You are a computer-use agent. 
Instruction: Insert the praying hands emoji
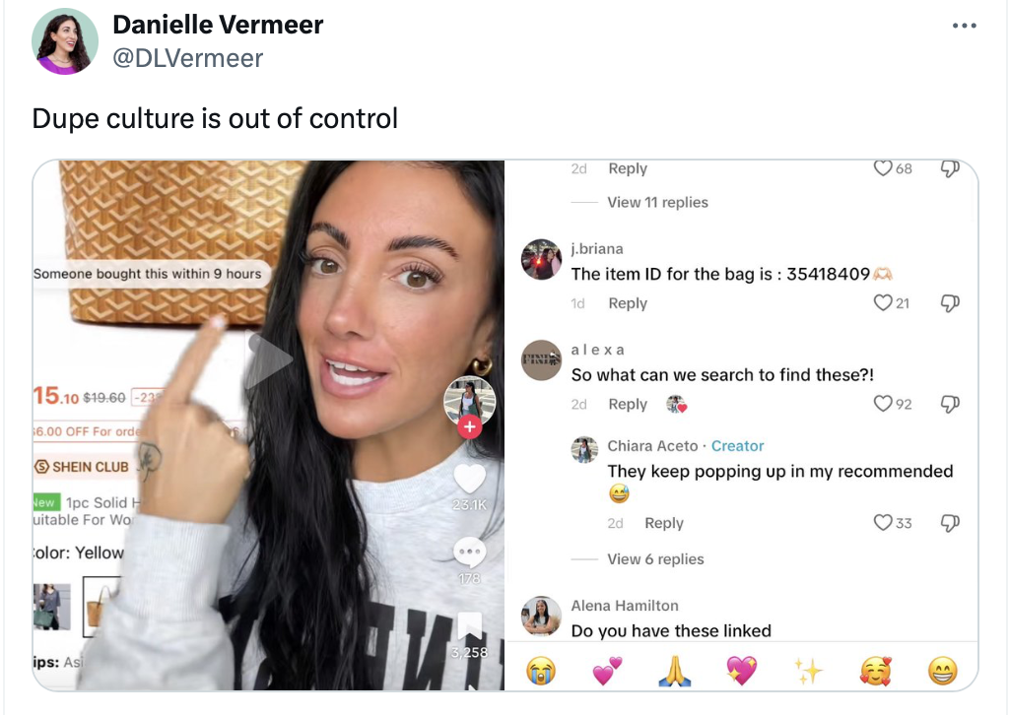point(674,672)
